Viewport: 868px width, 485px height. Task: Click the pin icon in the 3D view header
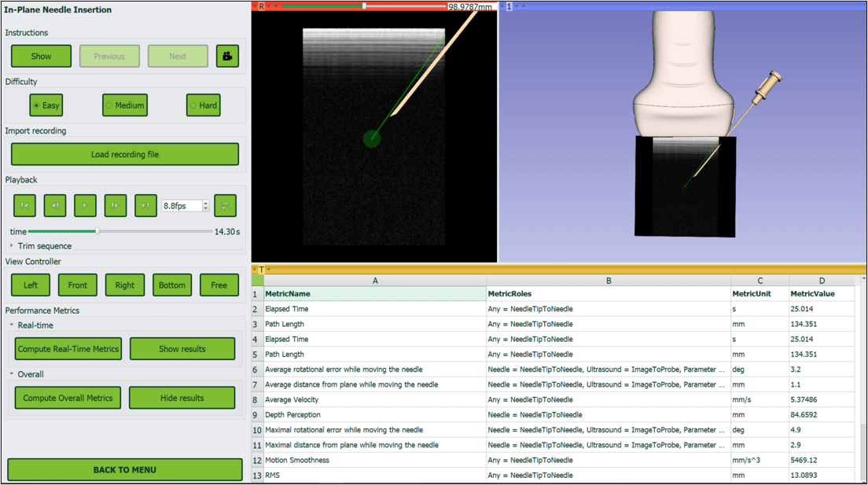502,6
